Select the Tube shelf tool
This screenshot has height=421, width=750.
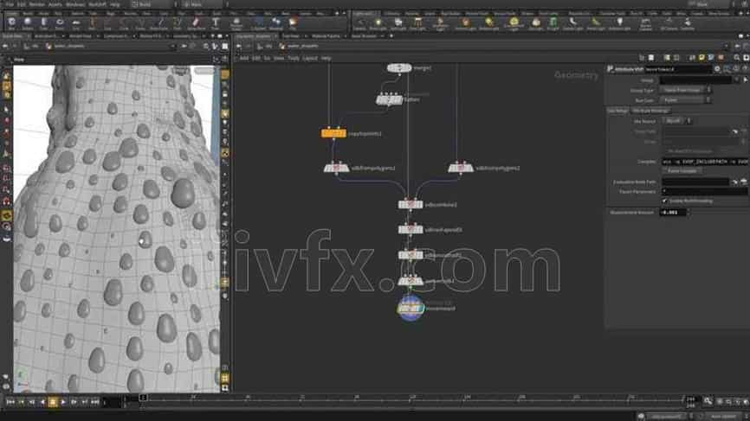click(x=43, y=23)
